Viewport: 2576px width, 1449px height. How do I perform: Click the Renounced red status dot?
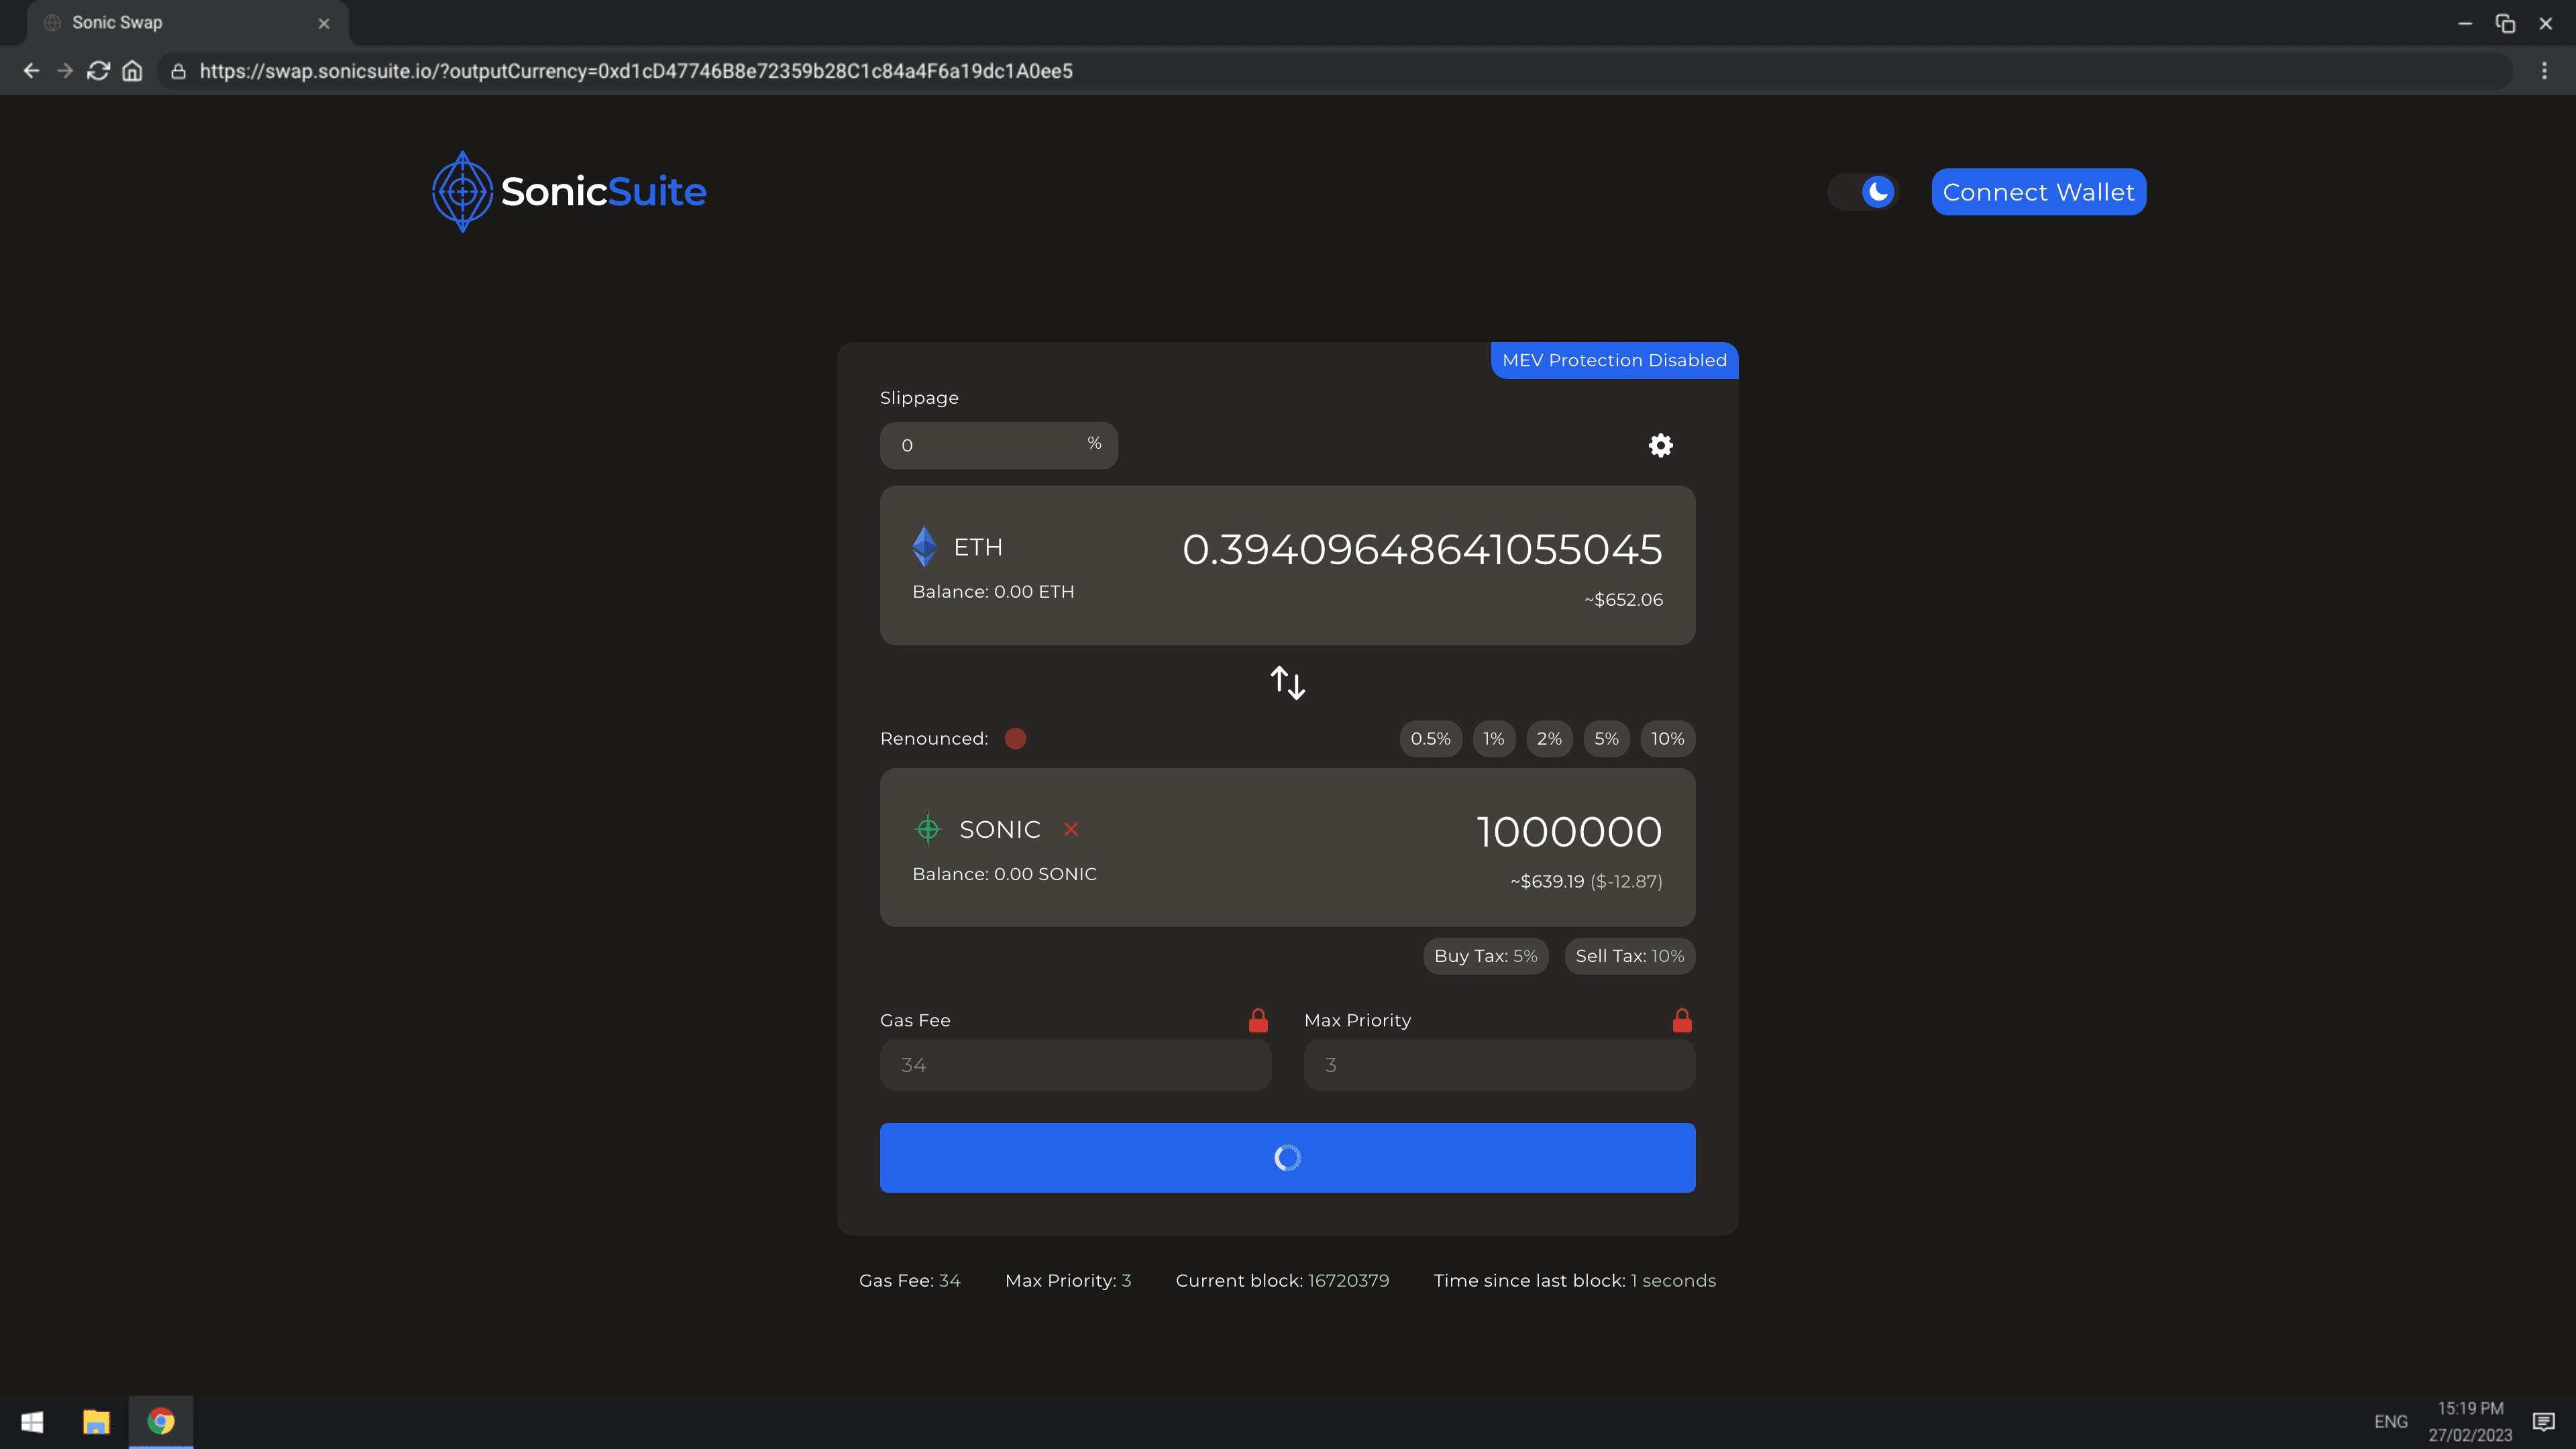coord(1015,739)
